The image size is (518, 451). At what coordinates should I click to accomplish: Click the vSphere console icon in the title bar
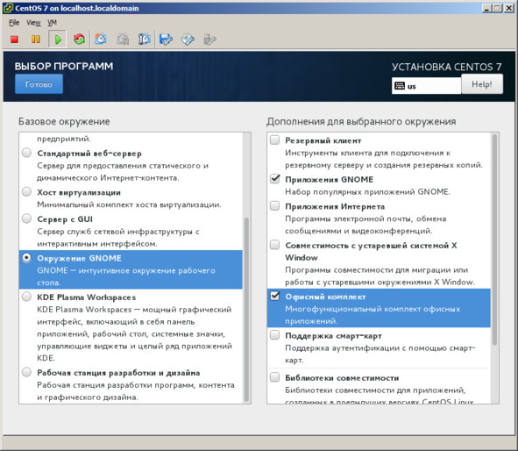[8, 8]
